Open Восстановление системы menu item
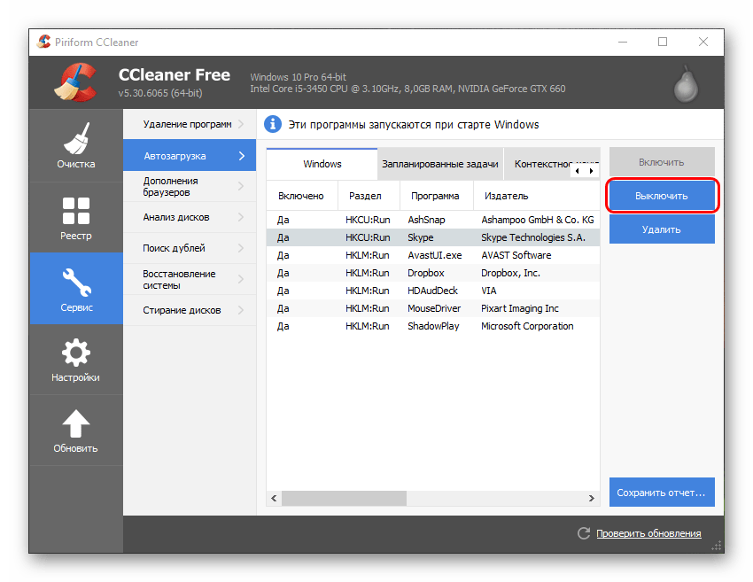This screenshot has width=753, height=582. pos(190,279)
